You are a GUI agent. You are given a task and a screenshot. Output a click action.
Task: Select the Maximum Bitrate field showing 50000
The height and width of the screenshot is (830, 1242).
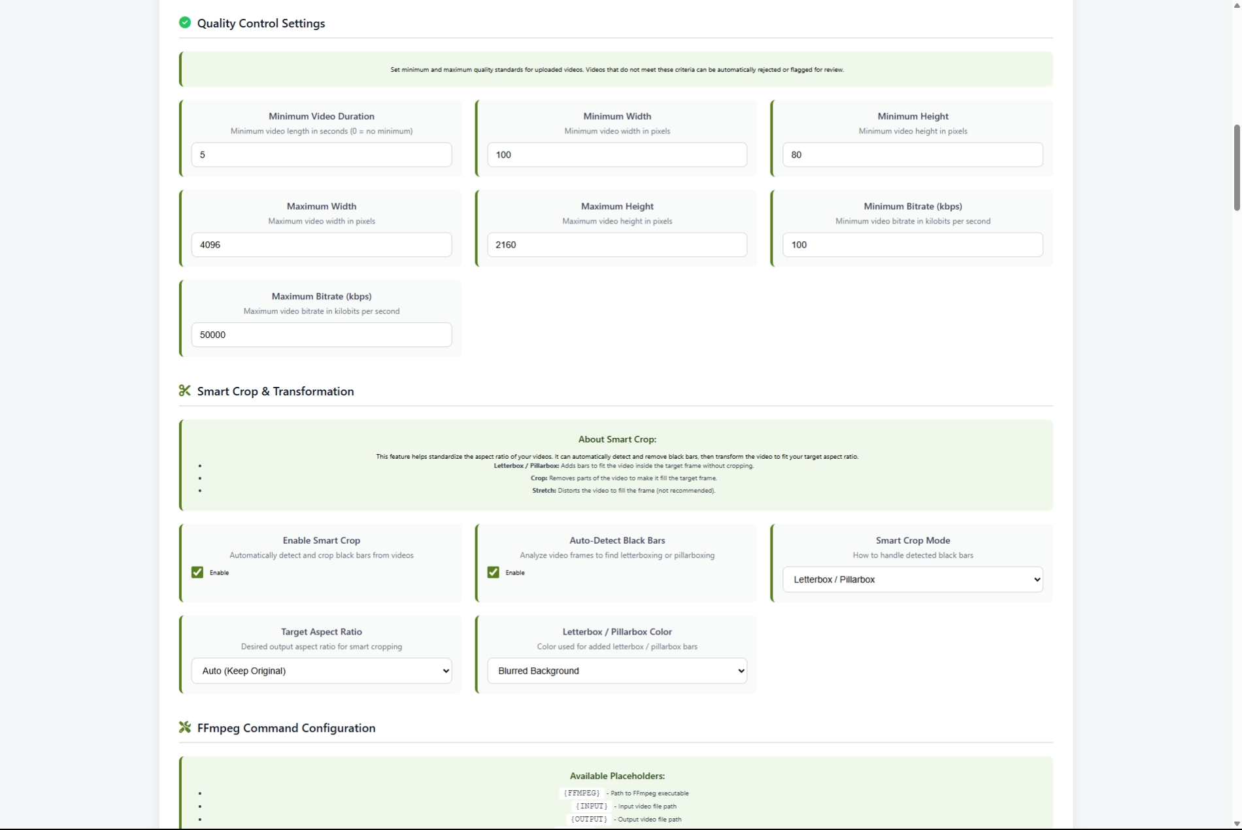pos(321,335)
